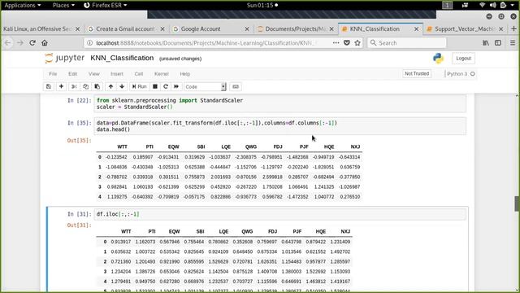This screenshot has height=293, width=520.
Task: Open the cell type Code dropdown
Action: coord(205,87)
